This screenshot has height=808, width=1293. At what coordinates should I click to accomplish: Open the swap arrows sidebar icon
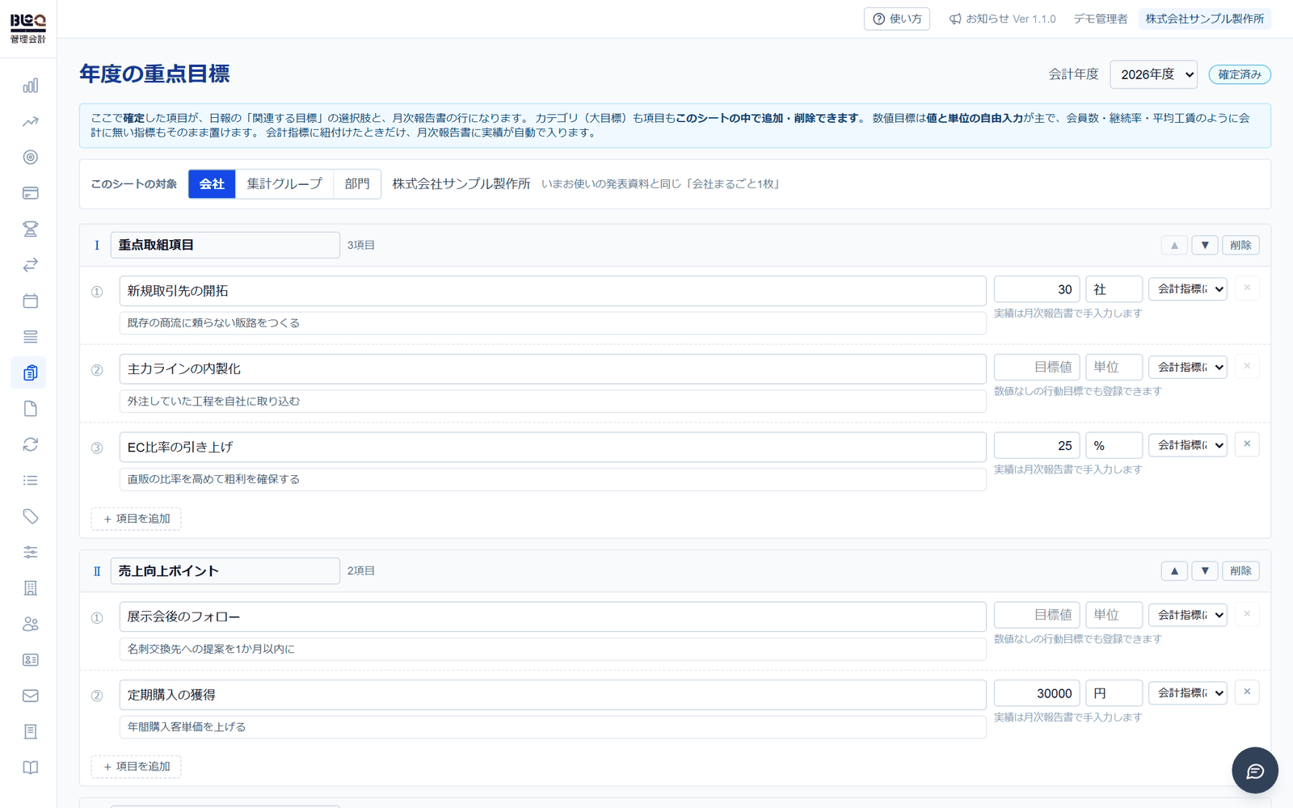pyautogui.click(x=30, y=265)
